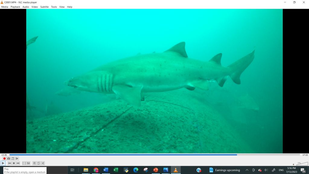Toggle the A-B loop button
The width and height of the screenshot is (309, 174).
13,159
